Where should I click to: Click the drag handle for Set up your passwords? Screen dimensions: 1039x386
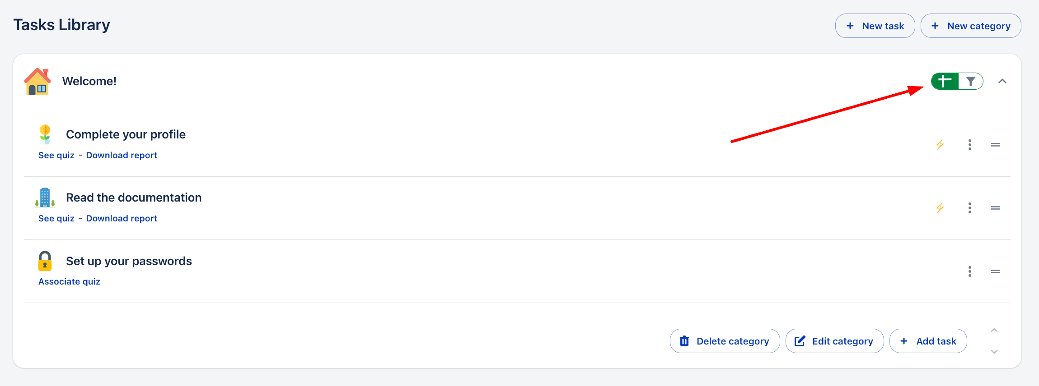996,271
